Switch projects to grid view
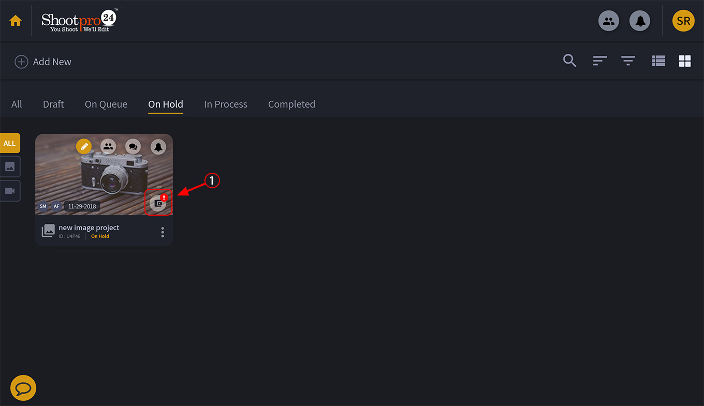This screenshot has height=406, width=704. [684, 61]
